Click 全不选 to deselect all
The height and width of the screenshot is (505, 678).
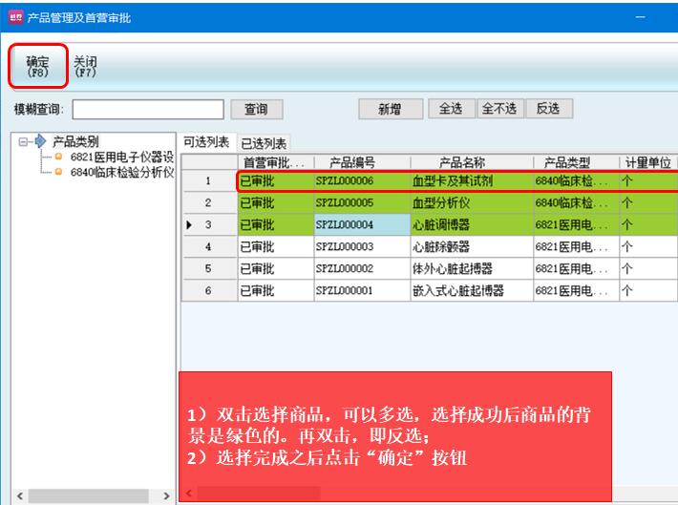(x=499, y=109)
